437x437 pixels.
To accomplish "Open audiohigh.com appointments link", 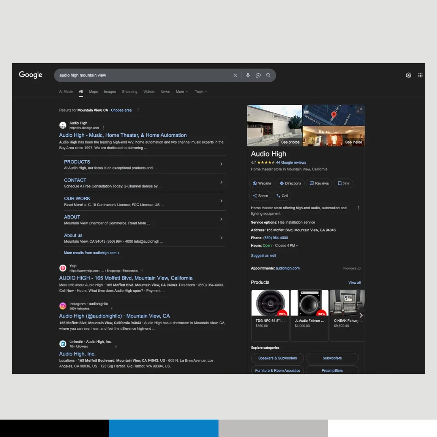I will 287,268.
